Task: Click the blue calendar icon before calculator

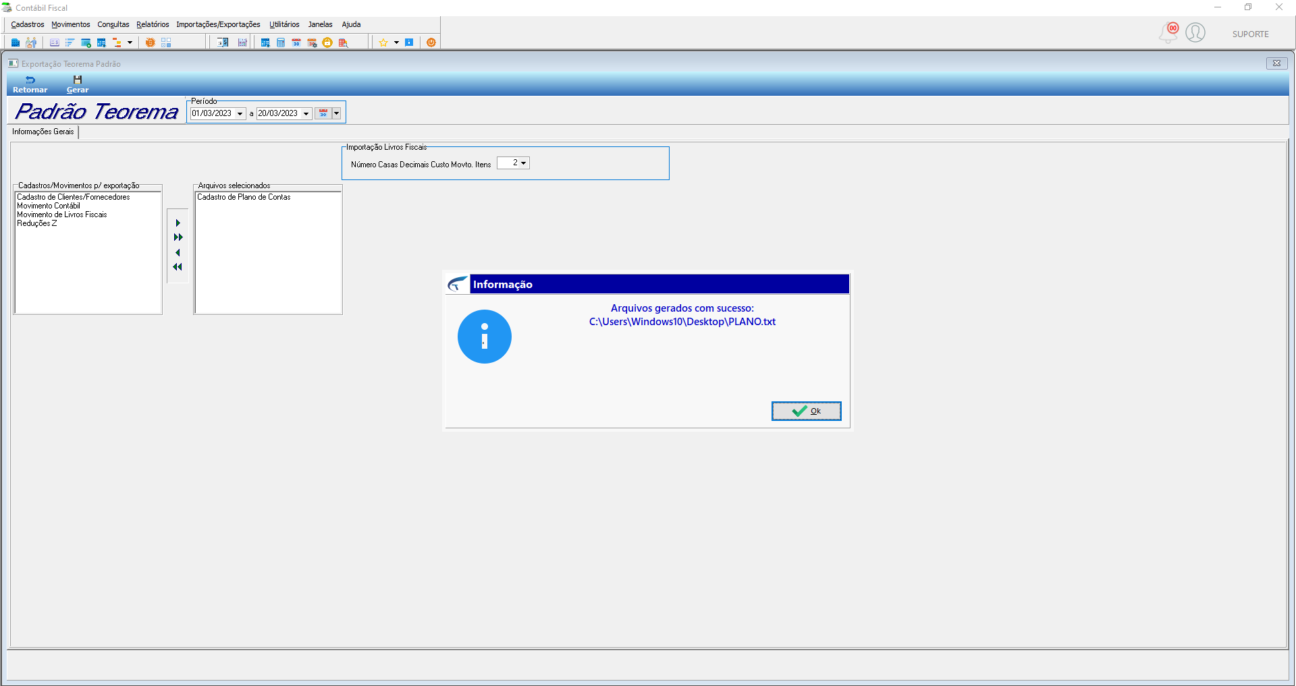Action: [265, 42]
